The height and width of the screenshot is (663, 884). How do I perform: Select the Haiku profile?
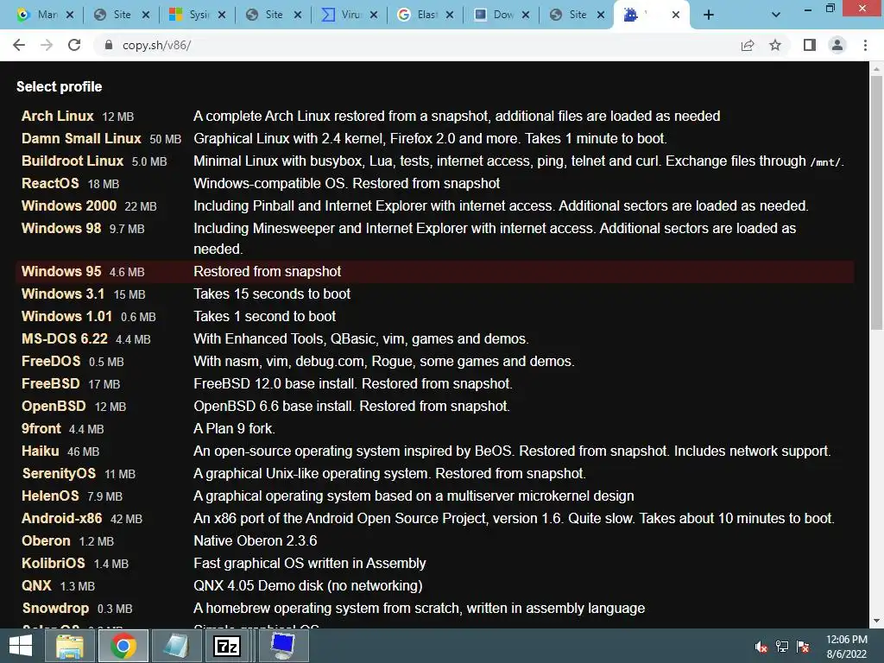40,451
